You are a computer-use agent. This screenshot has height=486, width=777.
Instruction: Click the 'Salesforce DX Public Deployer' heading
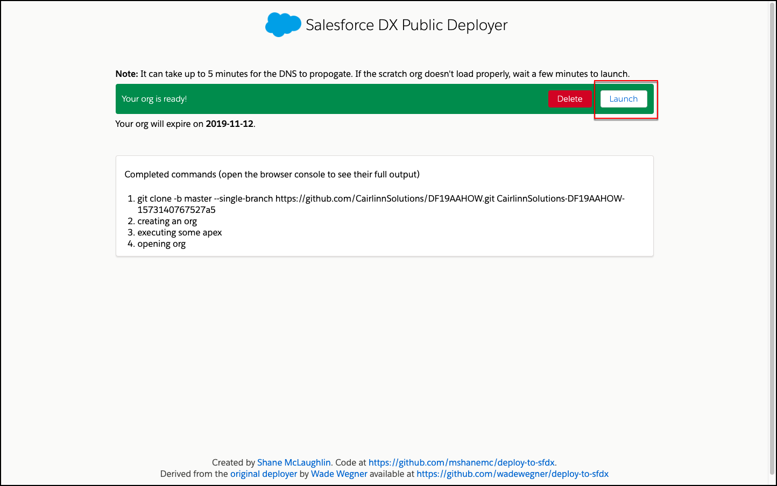pyautogui.click(x=407, y=25)
